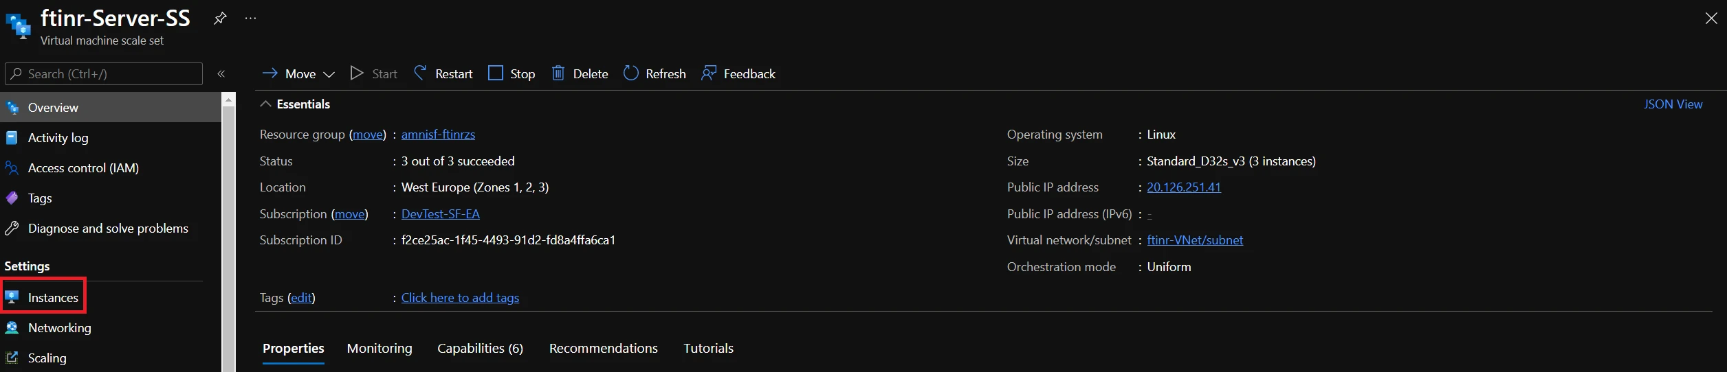
Task: Click the sidebar scroll up arrow
Action: click(x=229, y=100)
